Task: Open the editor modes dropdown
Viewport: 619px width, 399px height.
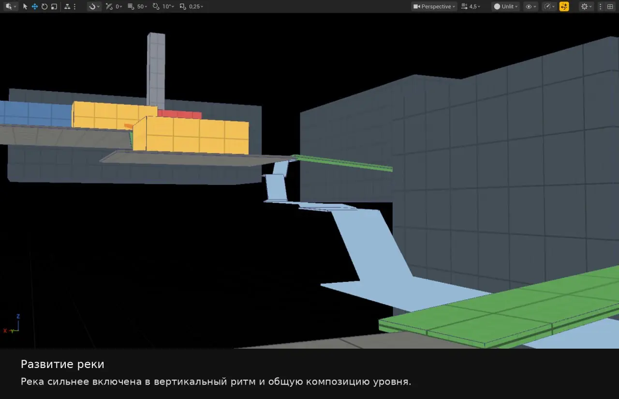Action: pos(10,6)
